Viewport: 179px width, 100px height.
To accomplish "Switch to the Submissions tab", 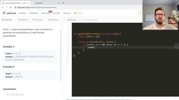I will [54, 20].
